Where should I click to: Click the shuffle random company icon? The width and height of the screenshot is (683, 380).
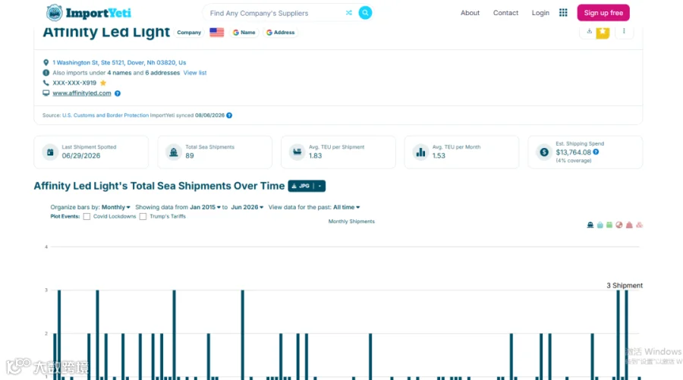[349, 13]
